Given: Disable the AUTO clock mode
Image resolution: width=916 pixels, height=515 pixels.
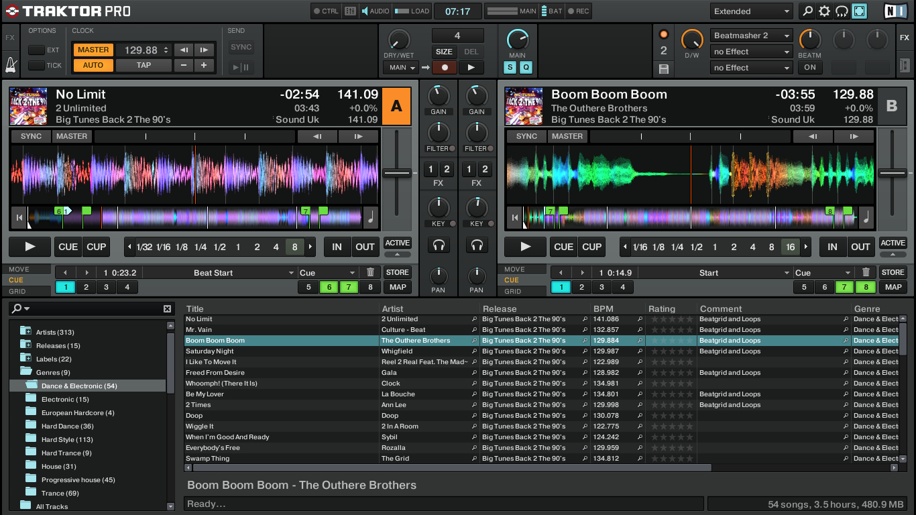Looking at the screenshot, I should pyautogui.click(x=93, y=65).
